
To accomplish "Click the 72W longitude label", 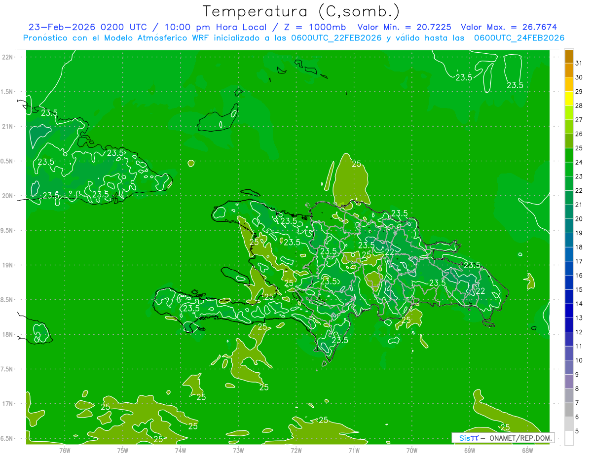I will coord(296,451).
